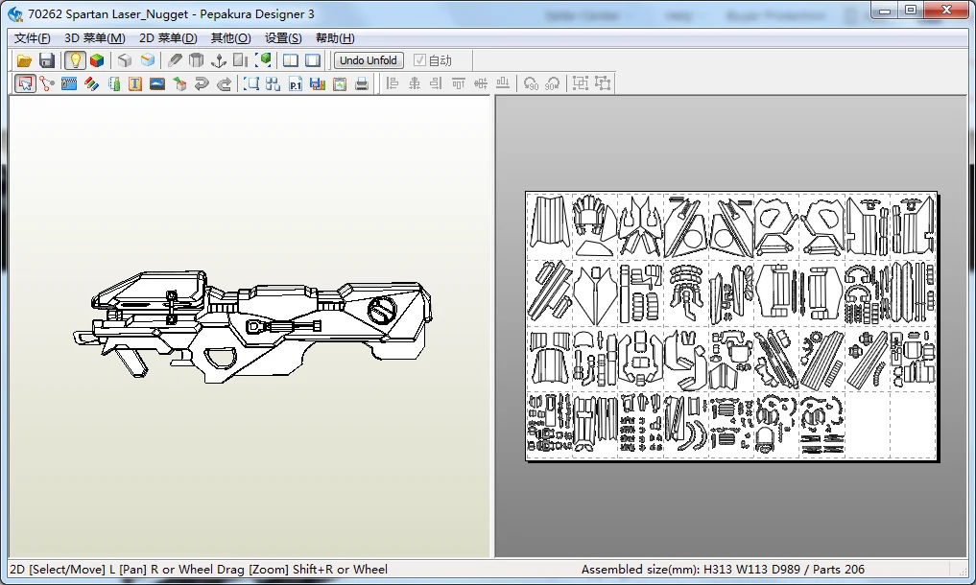Image resolution: width=976 pixels, height=585 pixels.
Task: Select the anchor icon in the toolbar
Action: pyautogui.click(x=218, y=60)
